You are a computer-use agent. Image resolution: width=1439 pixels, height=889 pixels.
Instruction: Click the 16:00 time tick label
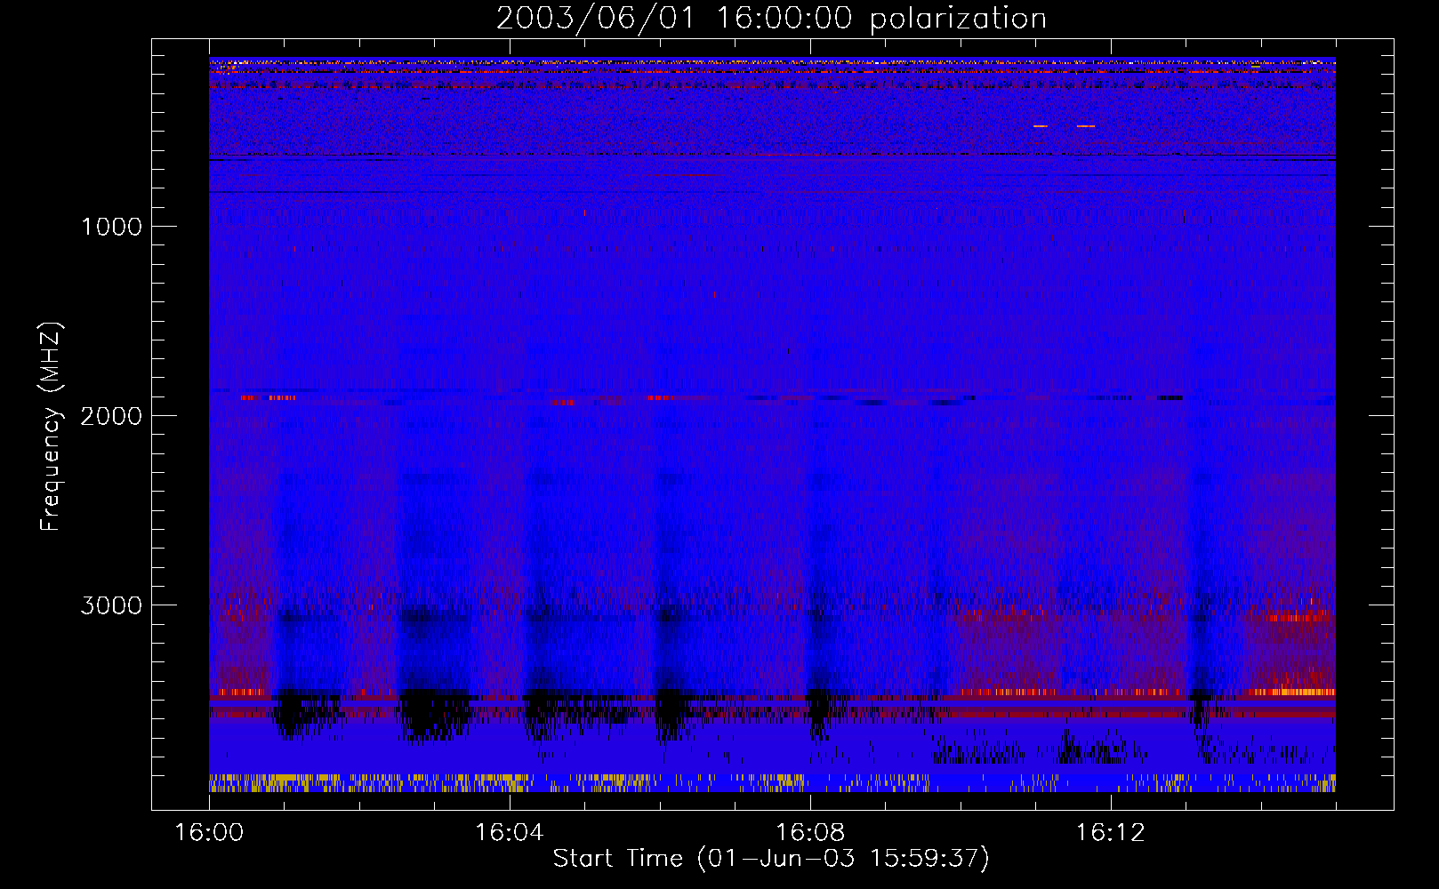(x=209, y=833)
